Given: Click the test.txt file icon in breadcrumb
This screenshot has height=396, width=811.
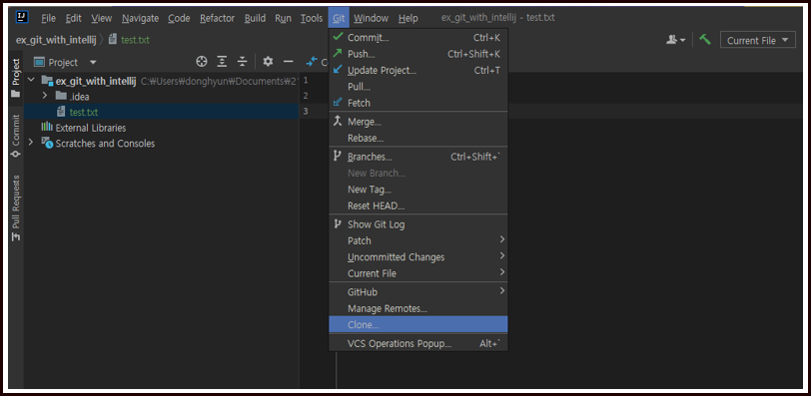Looking at the screenshot, I should coord(113,40).
